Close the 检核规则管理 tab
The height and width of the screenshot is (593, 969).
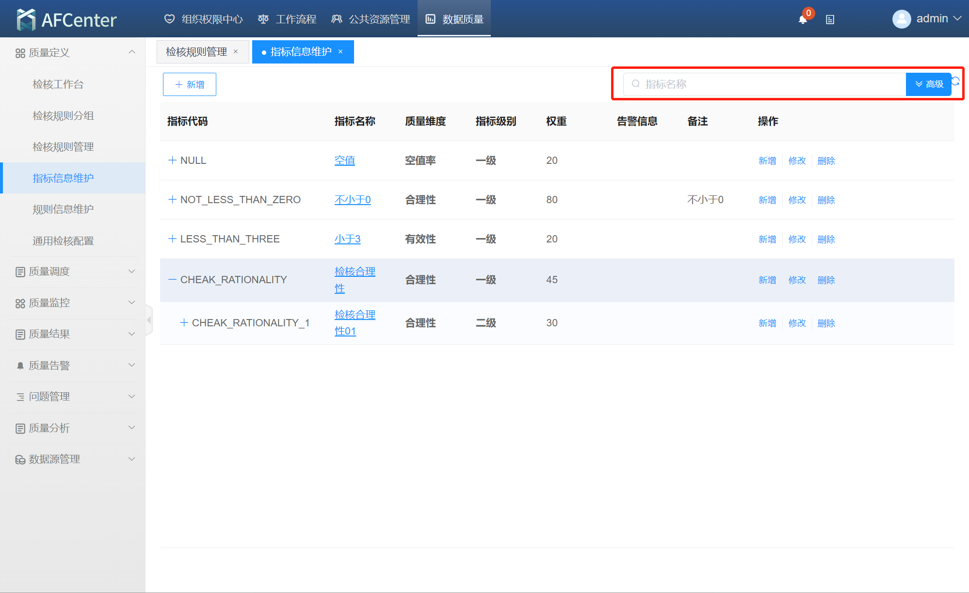[236, 52]
